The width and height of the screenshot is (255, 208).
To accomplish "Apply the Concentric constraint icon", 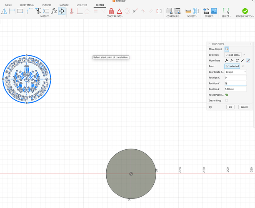I will [127, 11].
